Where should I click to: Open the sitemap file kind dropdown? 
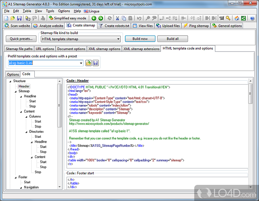(118, 39)
